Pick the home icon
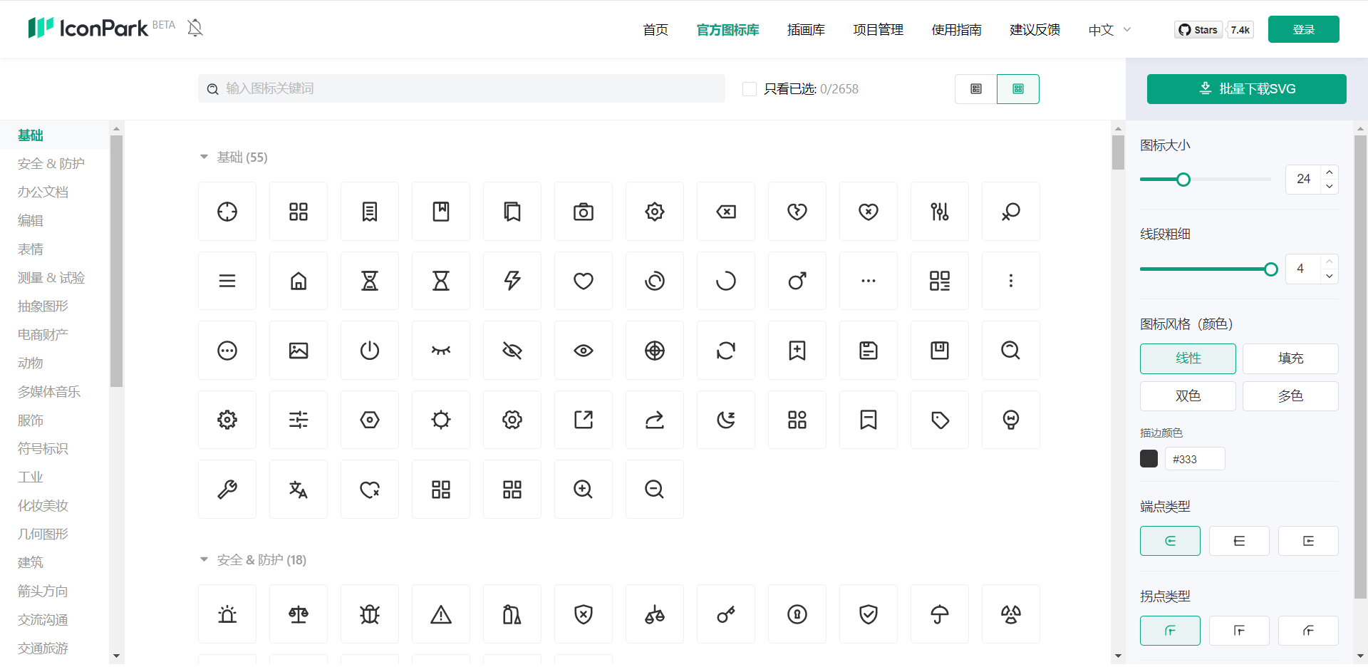Screen dimensions: 1368x672 tap(299, 281)
